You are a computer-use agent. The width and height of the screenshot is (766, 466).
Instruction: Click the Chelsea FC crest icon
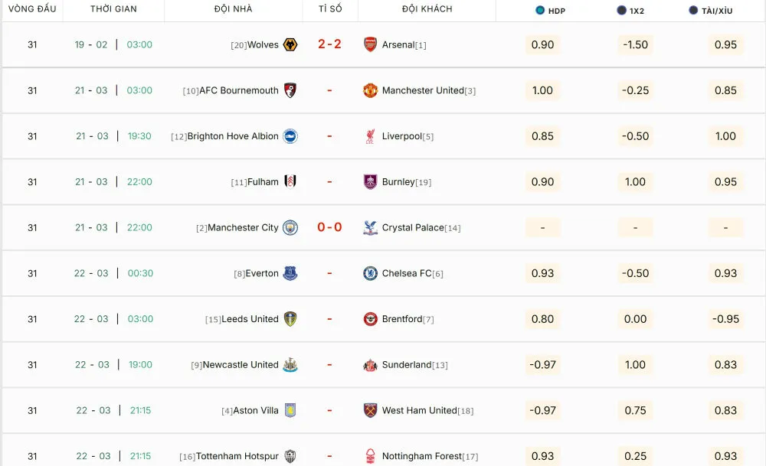tap(371, 273)
